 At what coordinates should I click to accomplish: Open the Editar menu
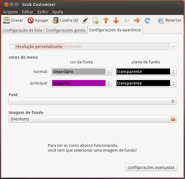[28, 12]
